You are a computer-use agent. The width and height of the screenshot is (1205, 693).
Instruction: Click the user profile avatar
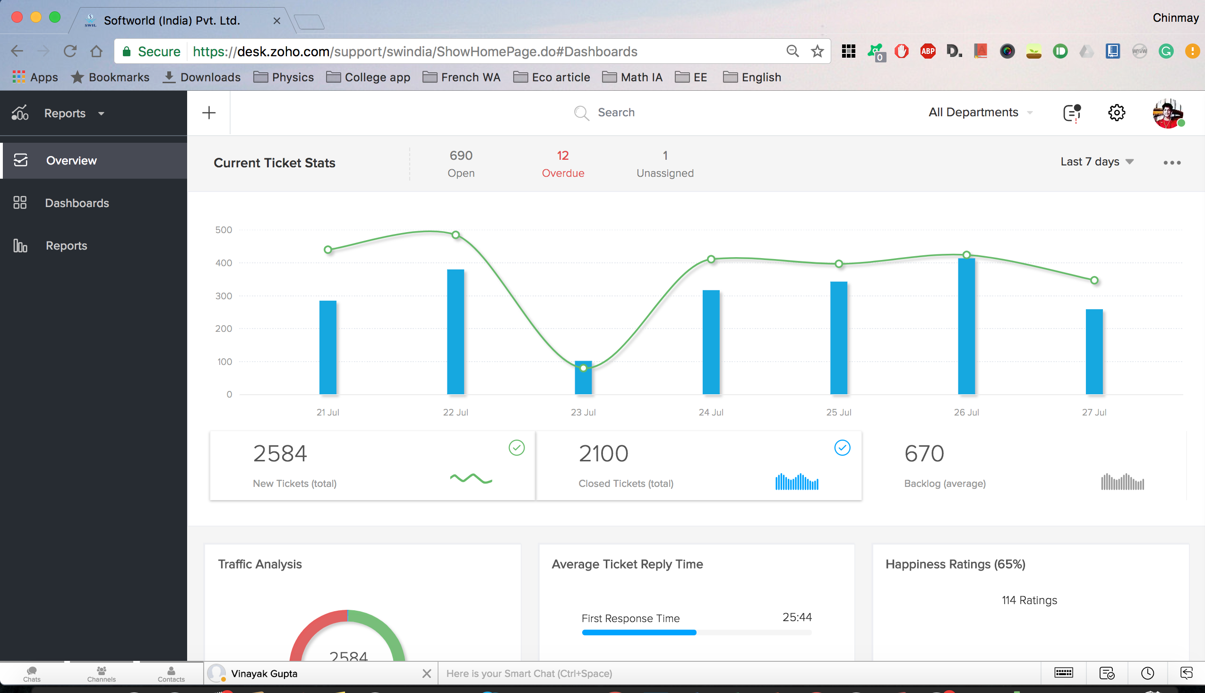tap(1167, 113)
